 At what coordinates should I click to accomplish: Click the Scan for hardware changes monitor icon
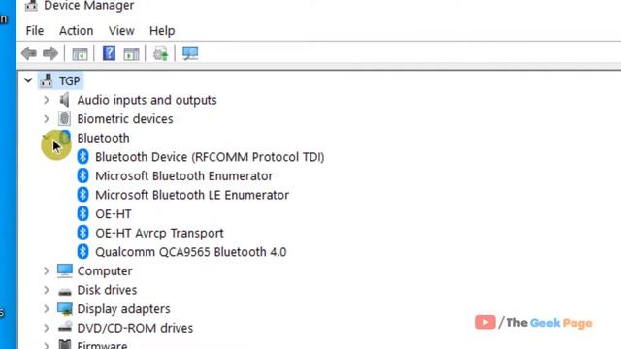(x=190, y=53)
